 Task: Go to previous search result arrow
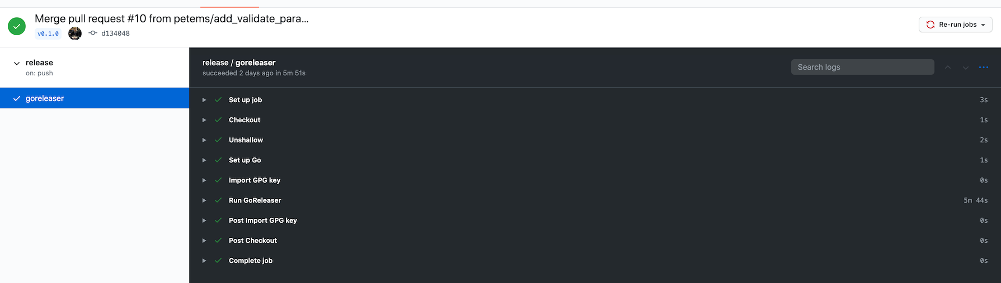(x=948, y=67)
